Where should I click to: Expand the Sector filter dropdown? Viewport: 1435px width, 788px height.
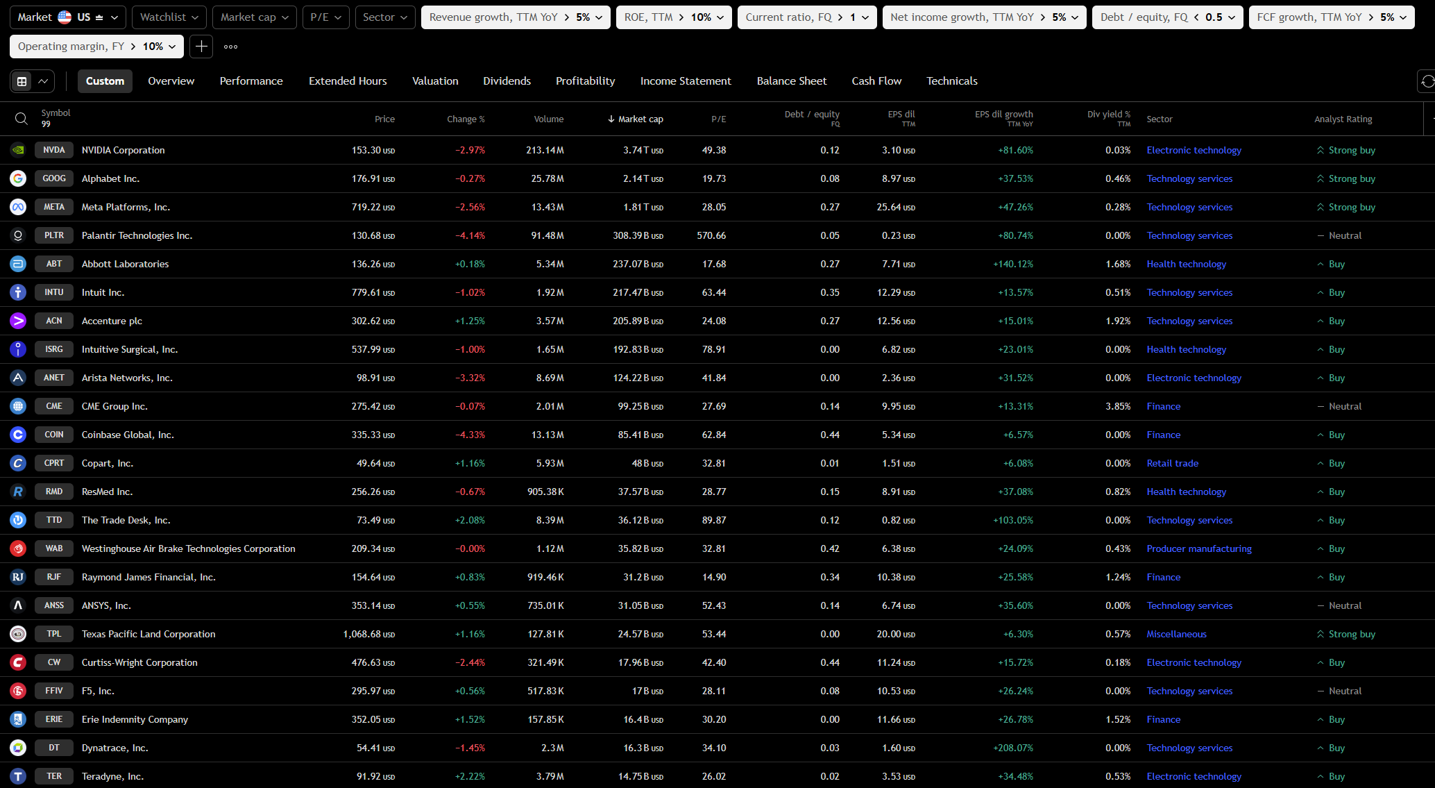tap(385, 17)
